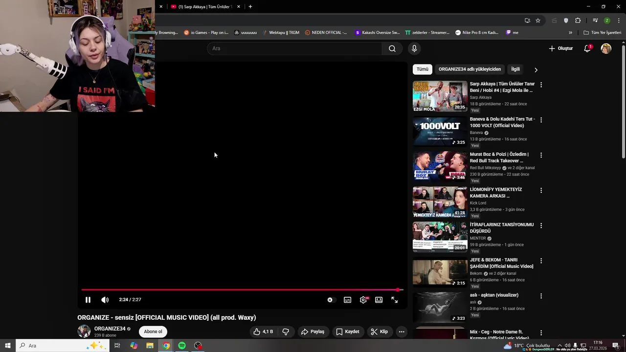The image size is (626, 352).
Task: Open the green Z Chrome profile
Action: (x=607, y=21)
